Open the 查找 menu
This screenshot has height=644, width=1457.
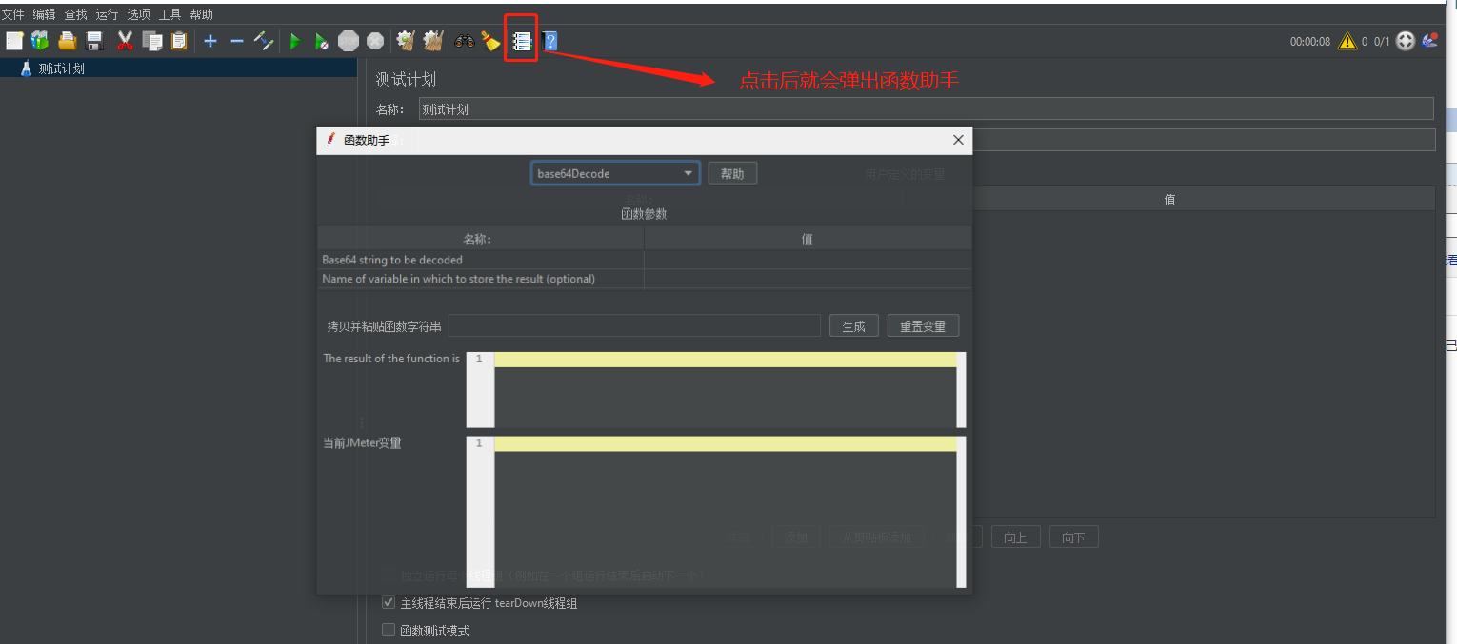coord(76,14)
